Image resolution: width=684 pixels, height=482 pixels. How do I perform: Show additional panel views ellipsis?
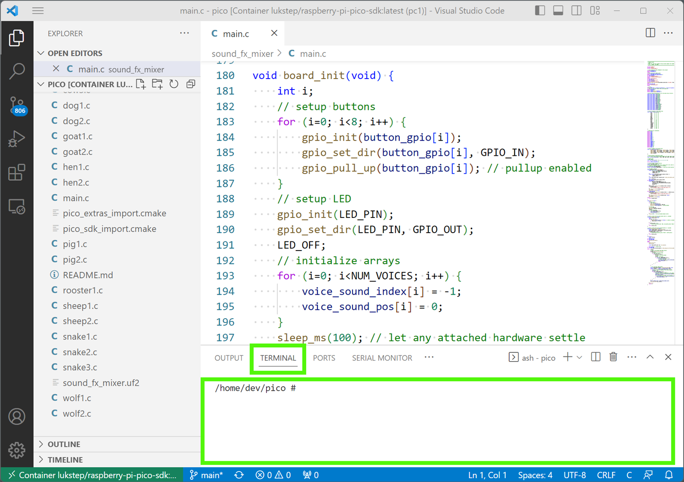pos(429,357)
